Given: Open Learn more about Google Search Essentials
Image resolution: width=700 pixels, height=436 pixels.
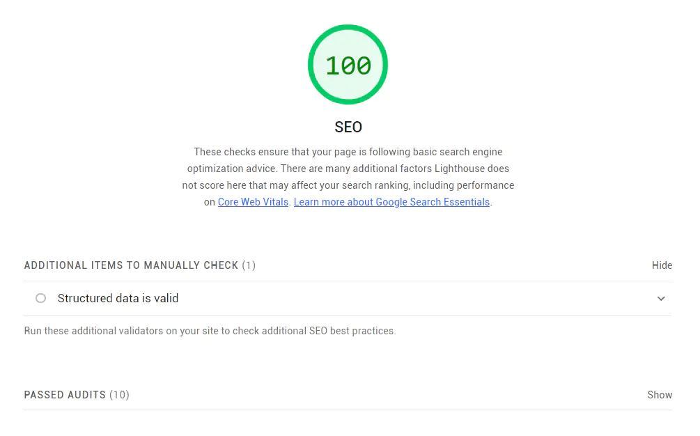Looking at the screenshot, I should pos(391,202).
